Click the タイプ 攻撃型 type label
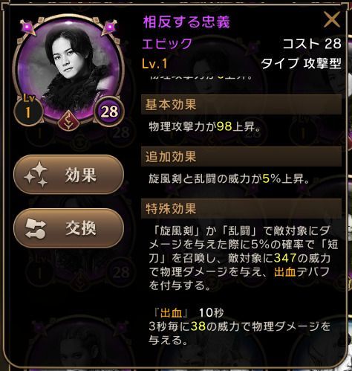The height and width of the screenshot is (371, 352). 302,64
